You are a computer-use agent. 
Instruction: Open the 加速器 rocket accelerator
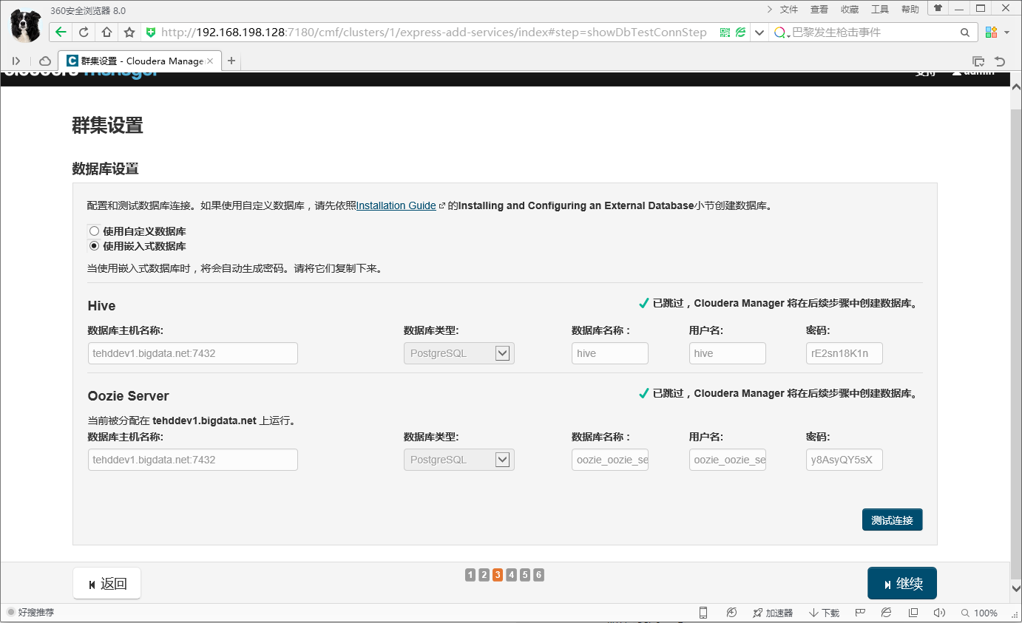pyautogui.click(x=773, y=613)
